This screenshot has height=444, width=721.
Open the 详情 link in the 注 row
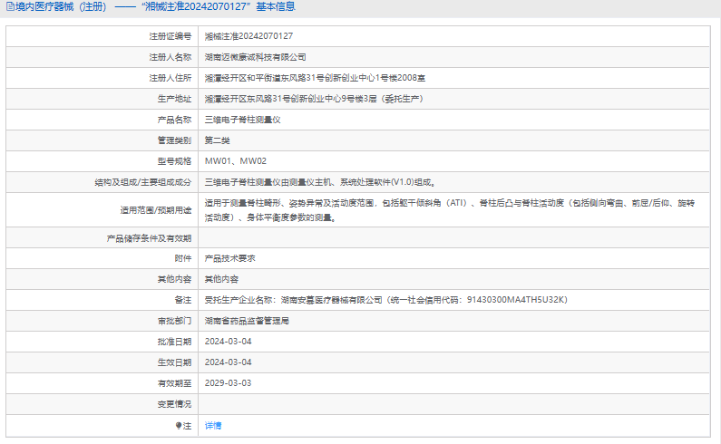[x=213, y=426]
